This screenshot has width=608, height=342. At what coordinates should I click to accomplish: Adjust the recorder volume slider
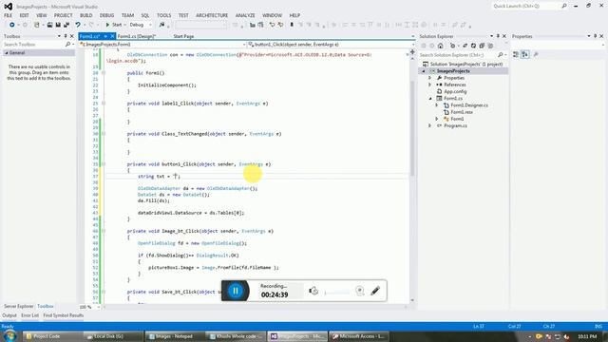pos(336,292)
